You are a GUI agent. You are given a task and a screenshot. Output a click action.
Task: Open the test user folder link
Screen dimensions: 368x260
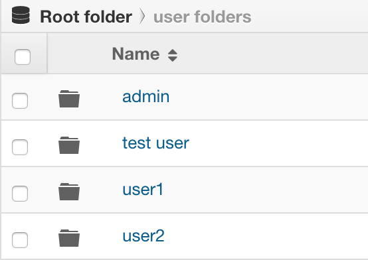pos(155,143)
